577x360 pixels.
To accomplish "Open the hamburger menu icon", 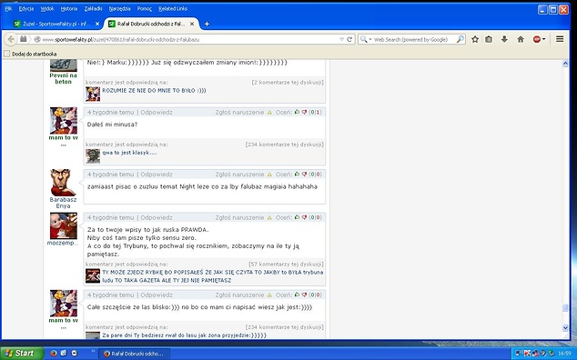I will tap(560, 39).
